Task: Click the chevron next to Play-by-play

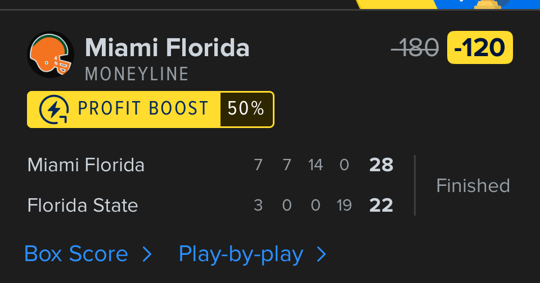Action: coord(322,255)
